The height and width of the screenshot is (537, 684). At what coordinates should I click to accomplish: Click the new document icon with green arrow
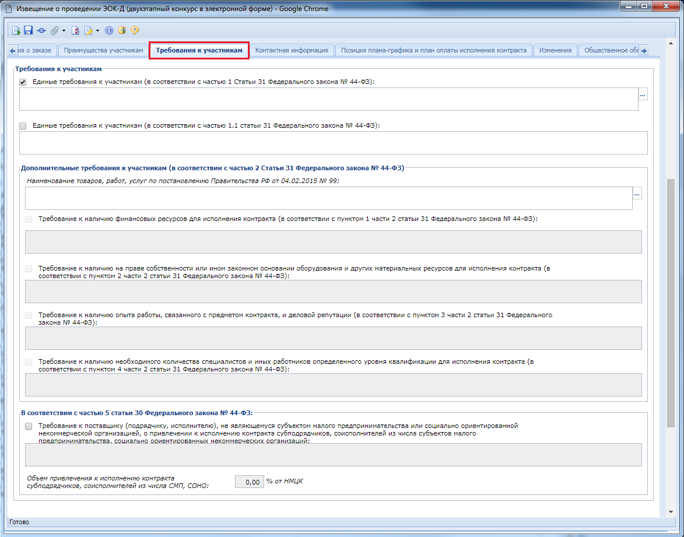click(x=16, y=30)
